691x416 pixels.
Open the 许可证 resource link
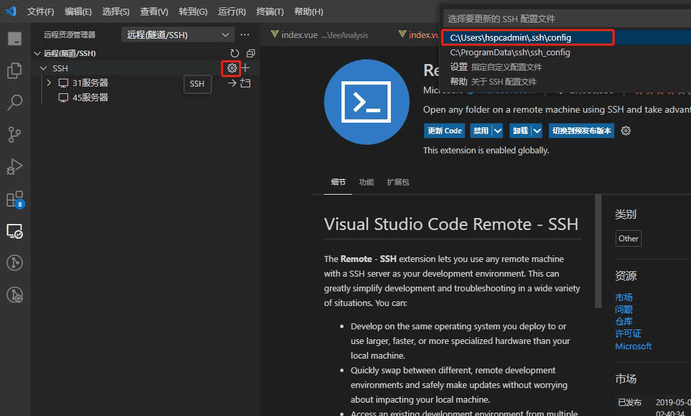coord(628,333)
